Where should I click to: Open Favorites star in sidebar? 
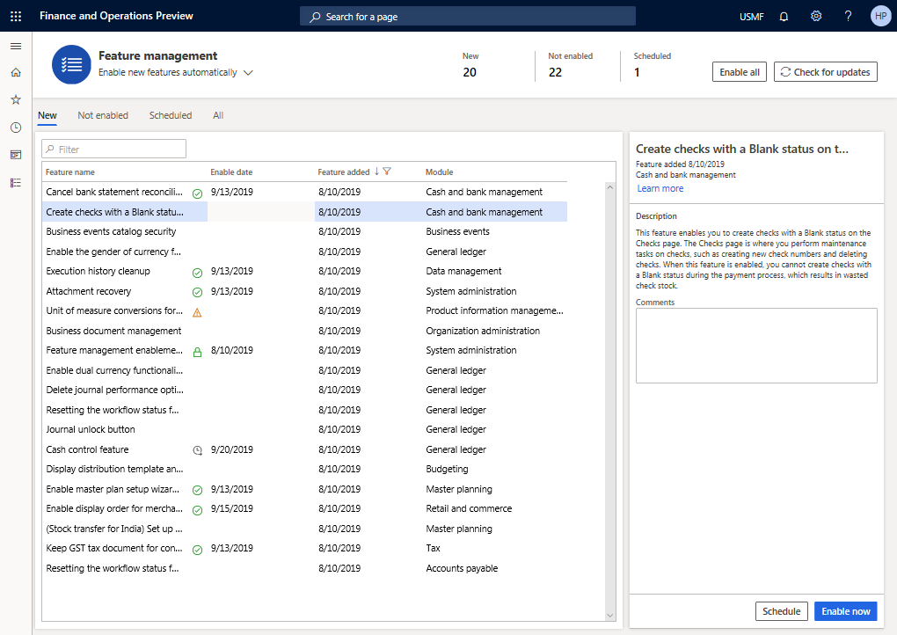click(x=16, y=100)
